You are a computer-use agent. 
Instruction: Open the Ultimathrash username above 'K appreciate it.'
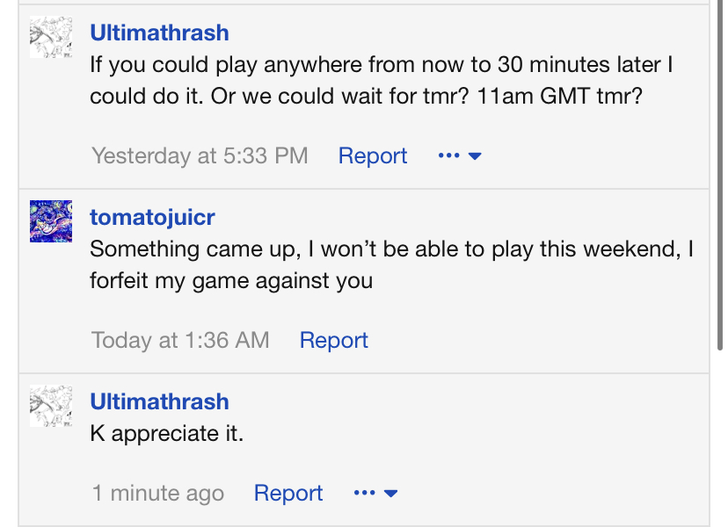(x=159, y=401)
